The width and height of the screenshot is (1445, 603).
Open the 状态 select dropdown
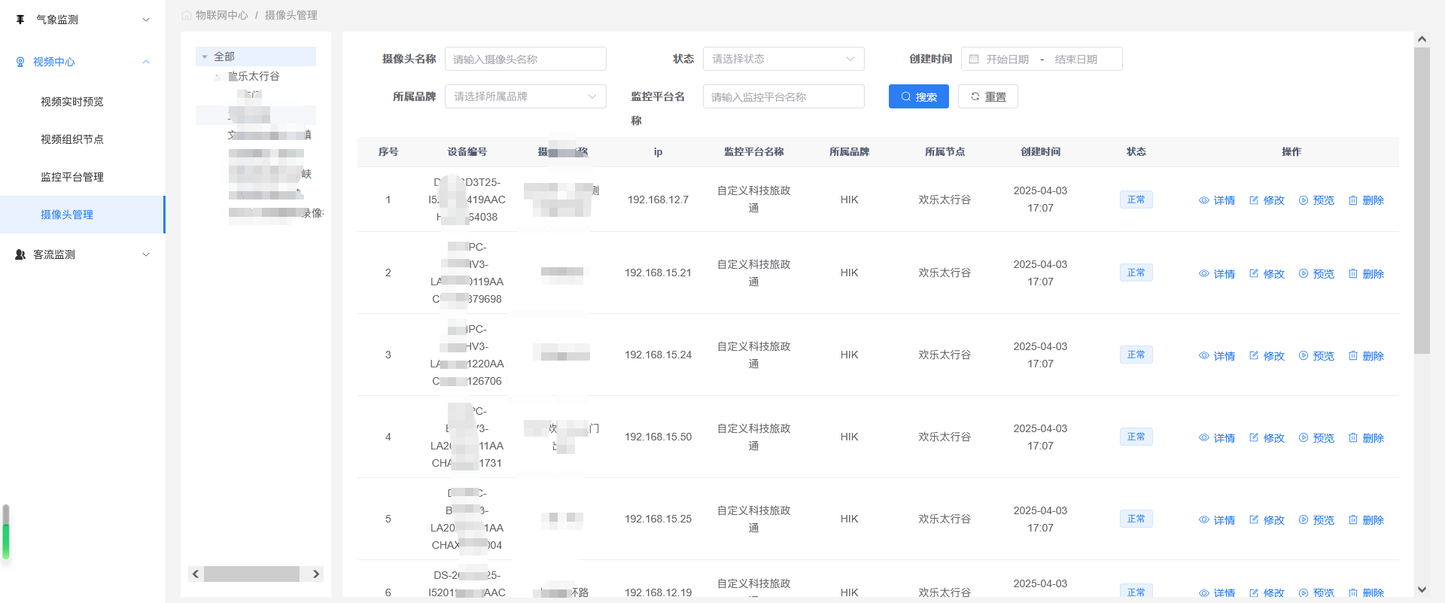[783, 59]
